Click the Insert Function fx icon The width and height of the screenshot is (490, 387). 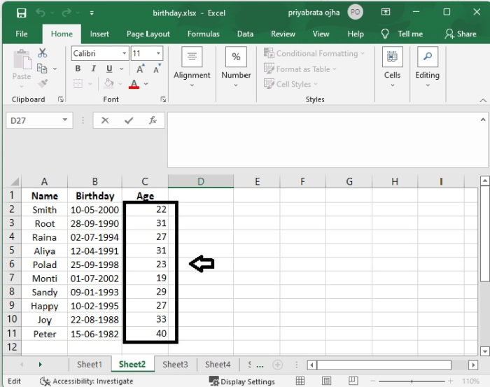(x=153, y=120)
